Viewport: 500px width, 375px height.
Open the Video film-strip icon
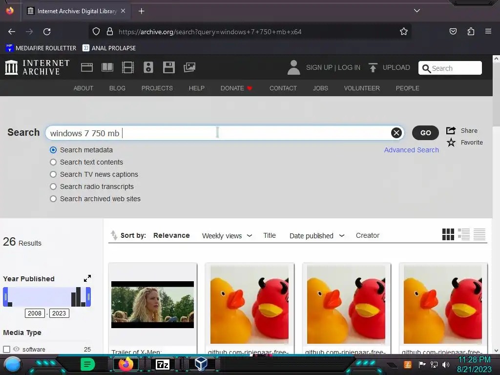128,67
